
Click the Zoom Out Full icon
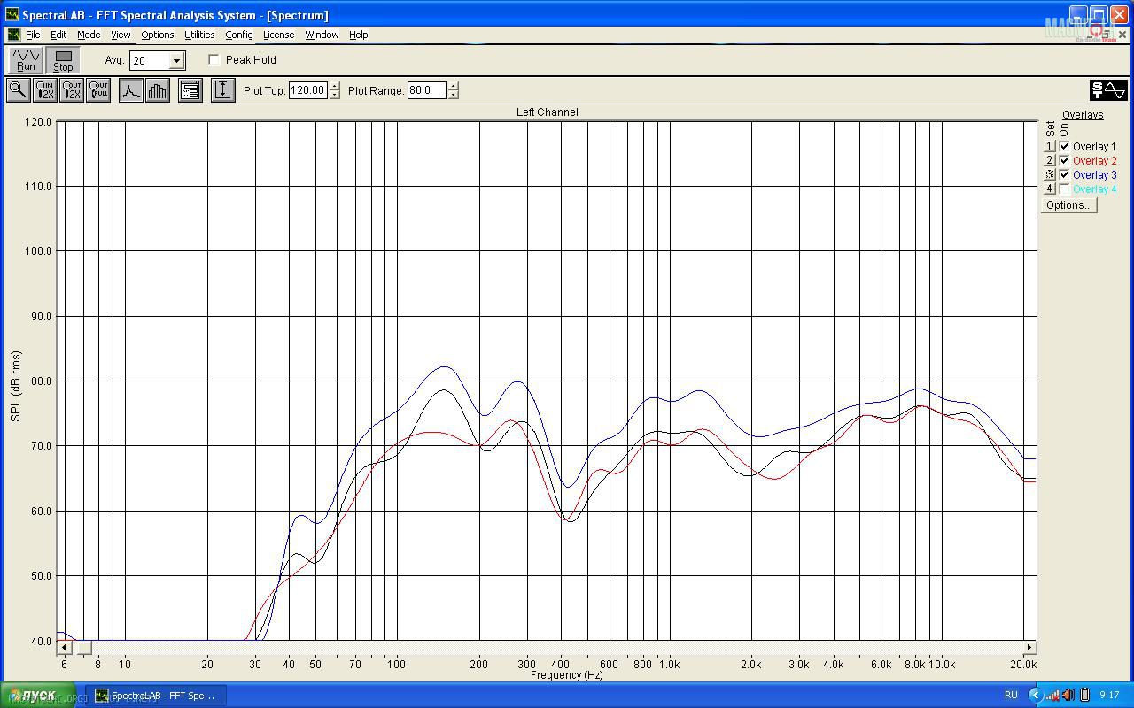[x=98, y=90]
